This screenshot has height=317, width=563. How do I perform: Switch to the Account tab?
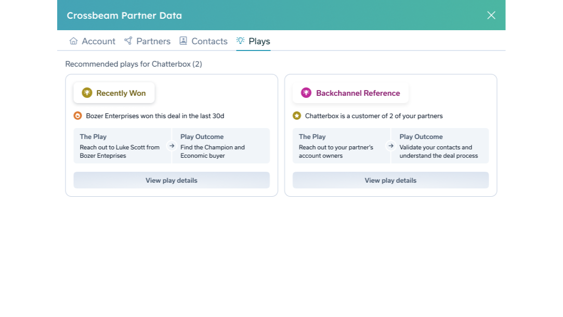tap(98, 41)
